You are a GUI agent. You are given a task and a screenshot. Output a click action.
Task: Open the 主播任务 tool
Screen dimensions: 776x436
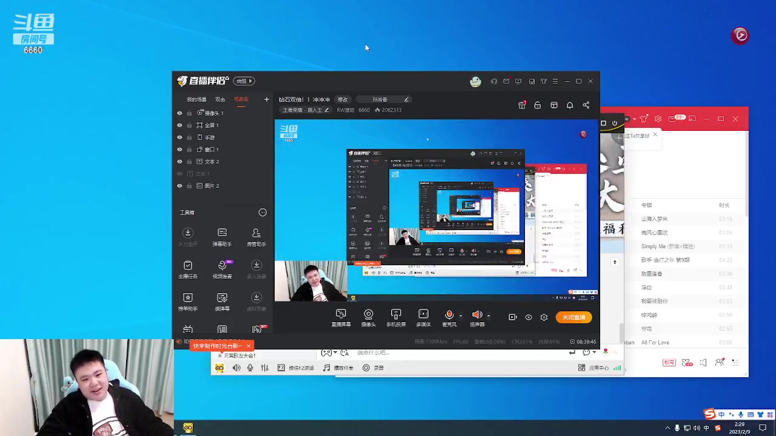188,269
